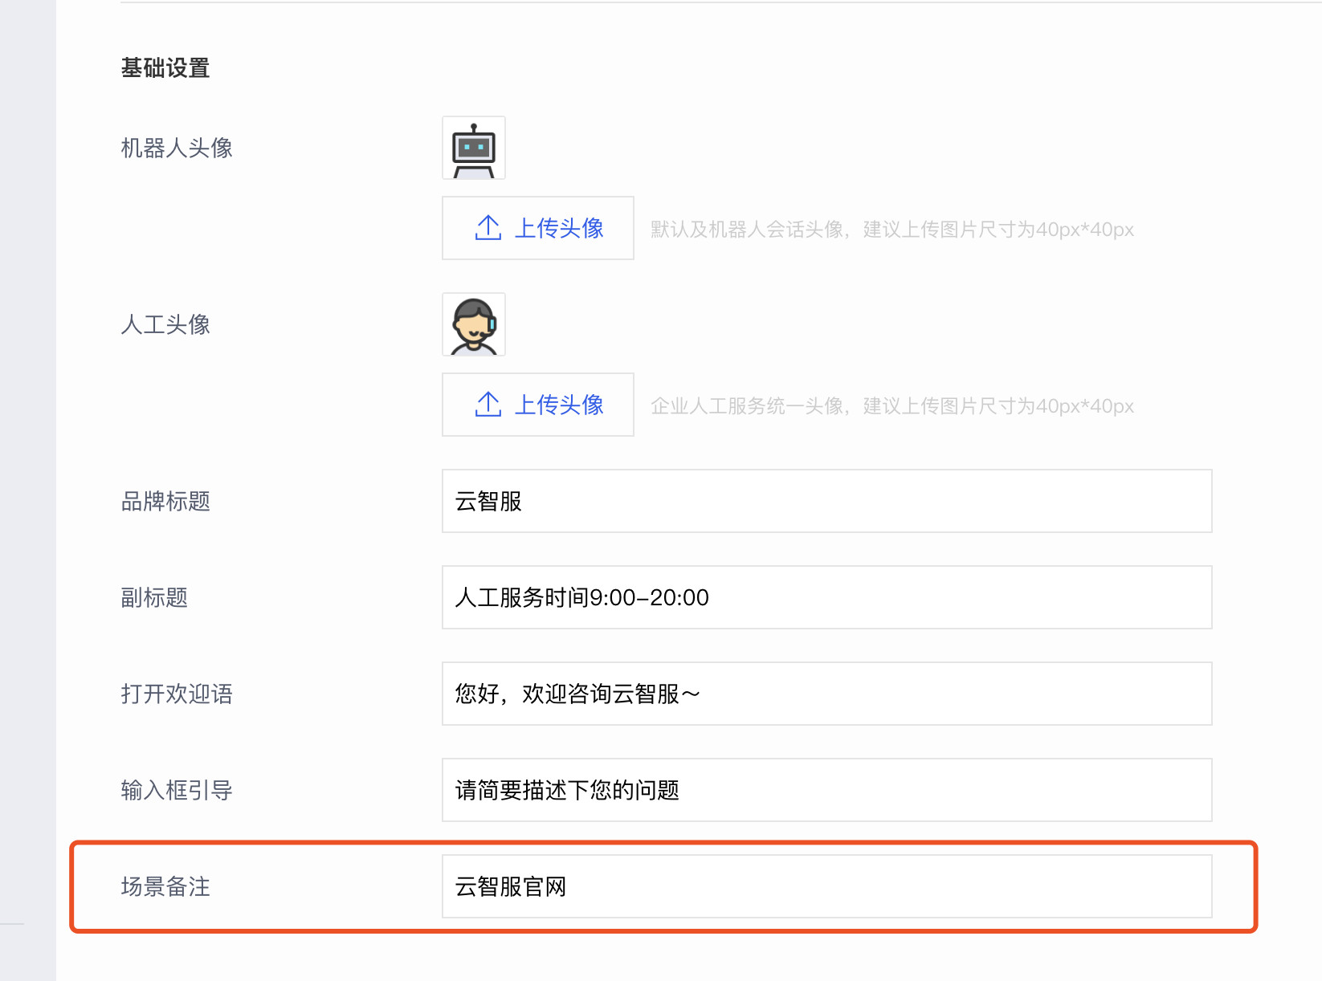Image resolution: width=1322 pixels, height=981 pixels.
Task: Click hint text starting with 默认及机器人会话头像
Action: [892, 230]
